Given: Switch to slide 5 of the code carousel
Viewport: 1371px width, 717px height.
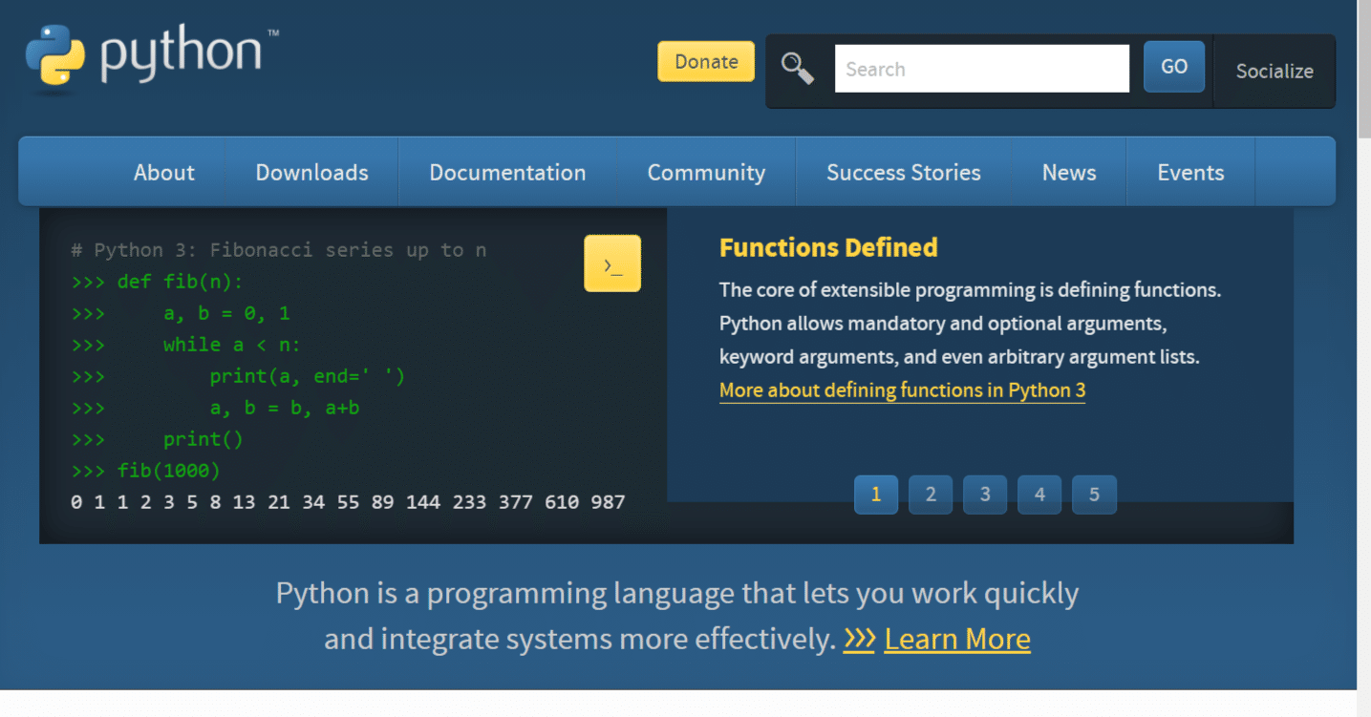Looking at the screenshot, I should (1094, 495).
